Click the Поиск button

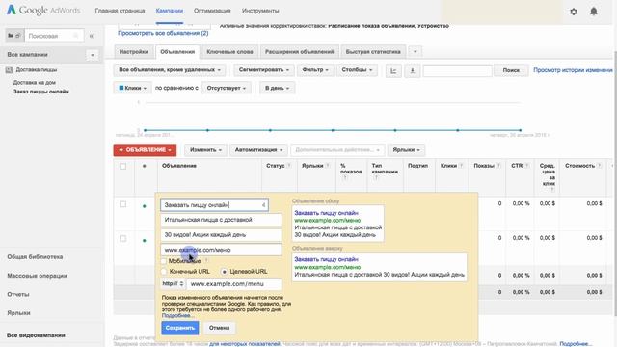[511, 70]
